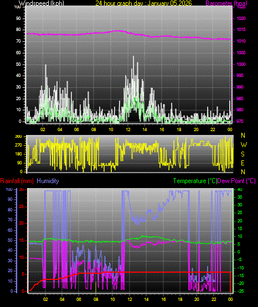
Task: Click the 270 value on the wind direction axis
Action: point(18,145)
